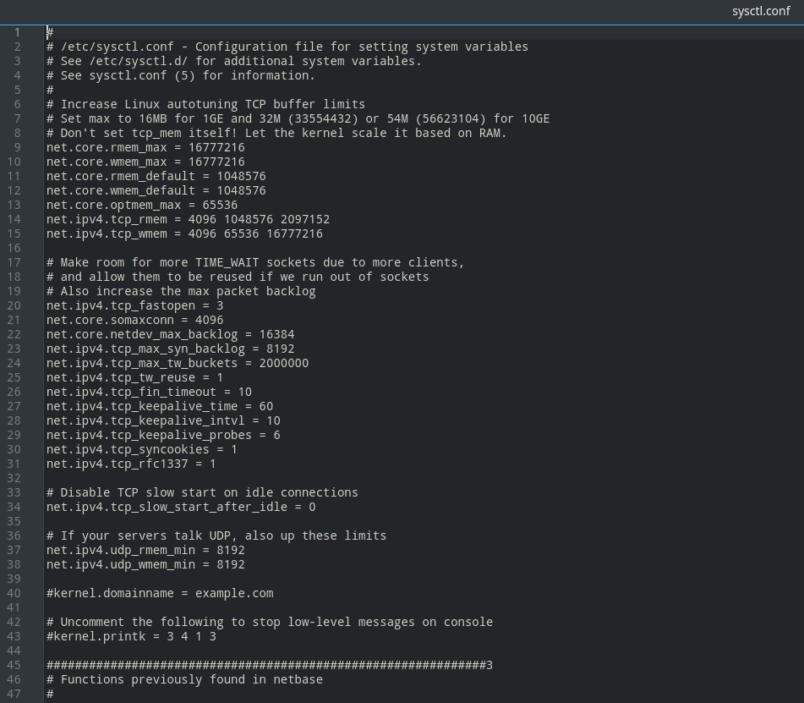Click the net.ipv4.tcp_max_tw_buckets line
The height and width of the screenshot is (703, 804).
tap(177, 363)
